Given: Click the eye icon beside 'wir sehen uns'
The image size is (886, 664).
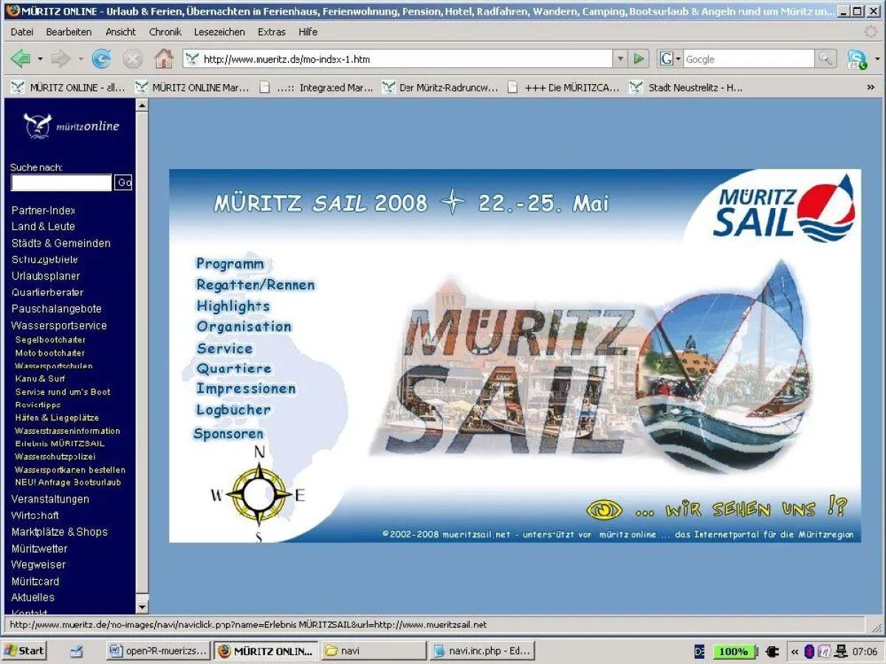Looking at the screenshot, I should point(603,509).
